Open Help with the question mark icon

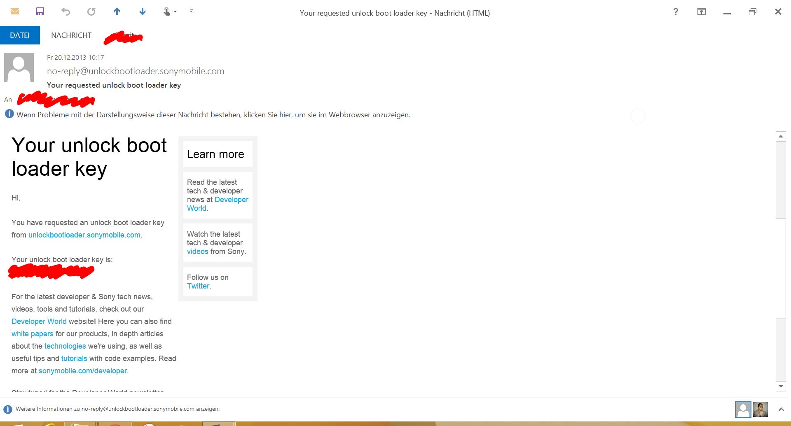676,12
